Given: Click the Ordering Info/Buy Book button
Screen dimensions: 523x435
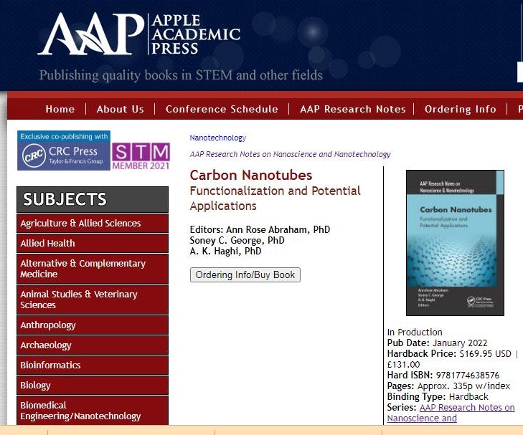Looking at the screenshot, I should 245,274.
